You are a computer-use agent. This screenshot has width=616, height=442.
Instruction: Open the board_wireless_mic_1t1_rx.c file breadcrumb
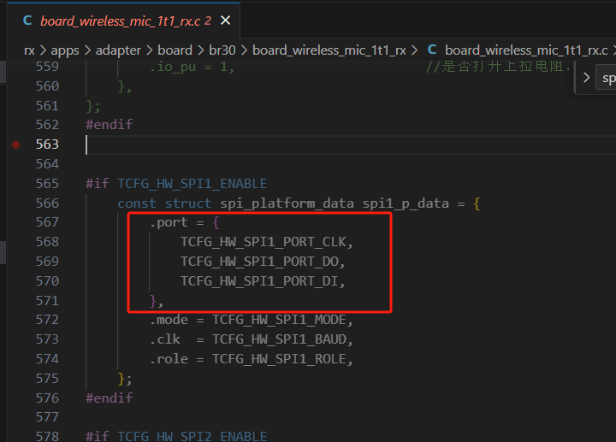(x=526, y=50)
